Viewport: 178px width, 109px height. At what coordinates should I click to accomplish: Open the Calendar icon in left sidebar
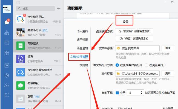click(7, 43)
